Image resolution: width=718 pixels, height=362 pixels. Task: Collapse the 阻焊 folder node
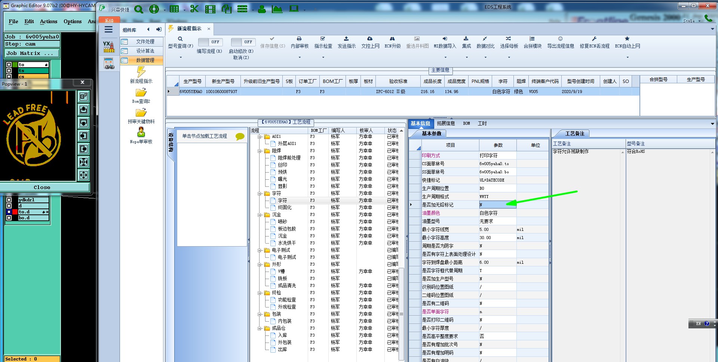click(260, 151)
